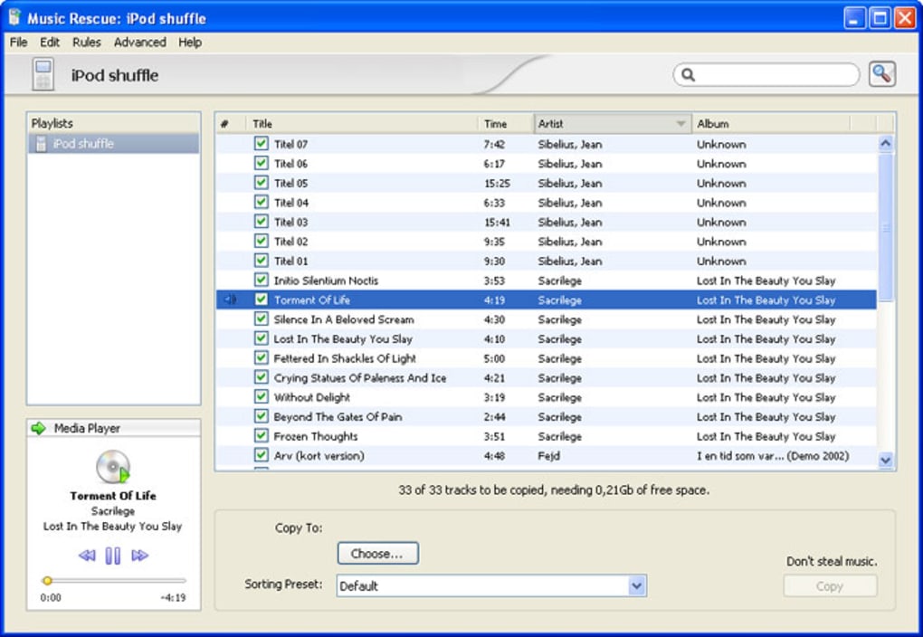923x637 pixels.
Task: Click Titel 02 row's Sibelius, Jean artist
Action: pos(570,242)
